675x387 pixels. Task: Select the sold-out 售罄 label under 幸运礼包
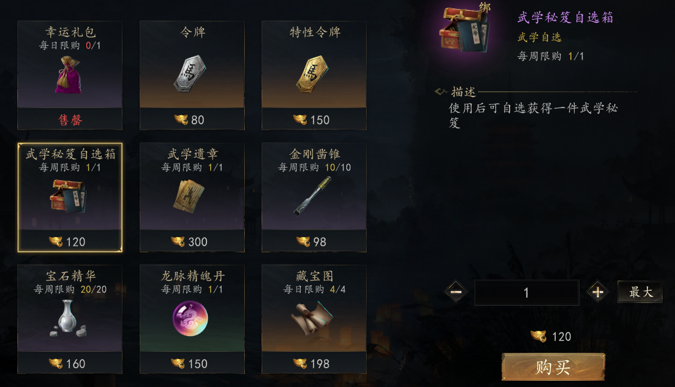pos(70,120)
